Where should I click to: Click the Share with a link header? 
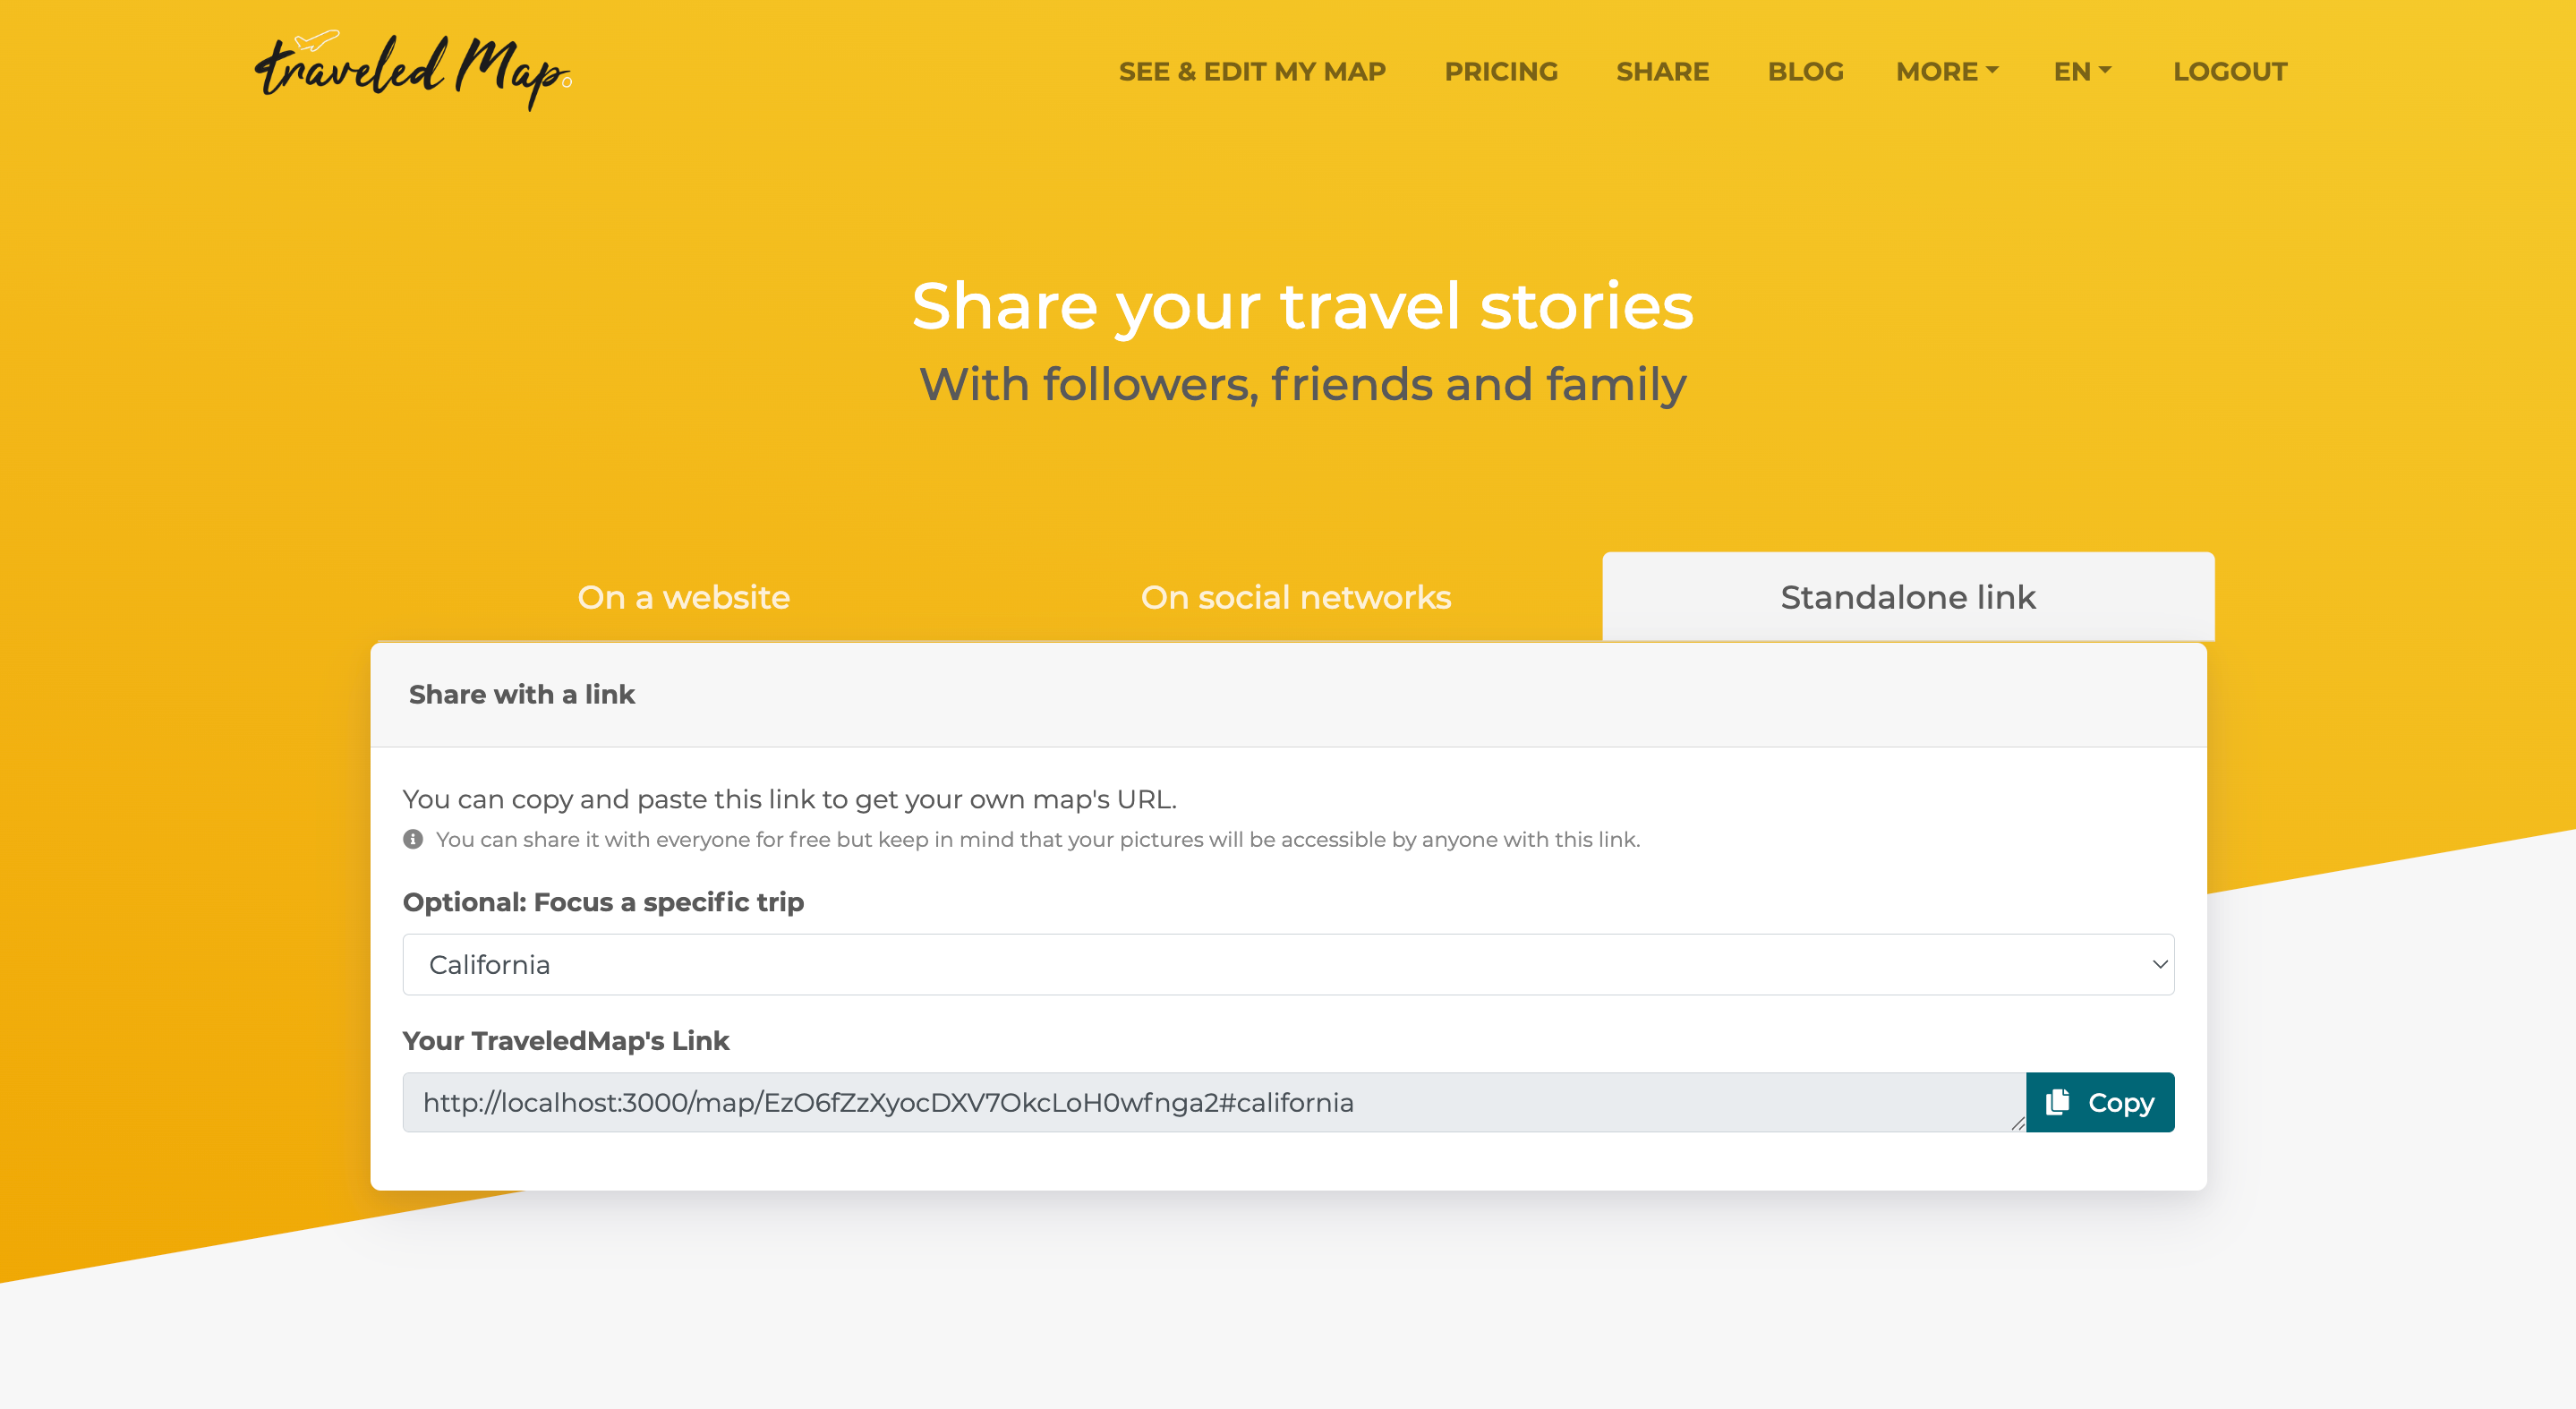[521, 694]
